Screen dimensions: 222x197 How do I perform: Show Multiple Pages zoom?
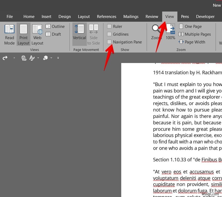(x=195, y=34)
